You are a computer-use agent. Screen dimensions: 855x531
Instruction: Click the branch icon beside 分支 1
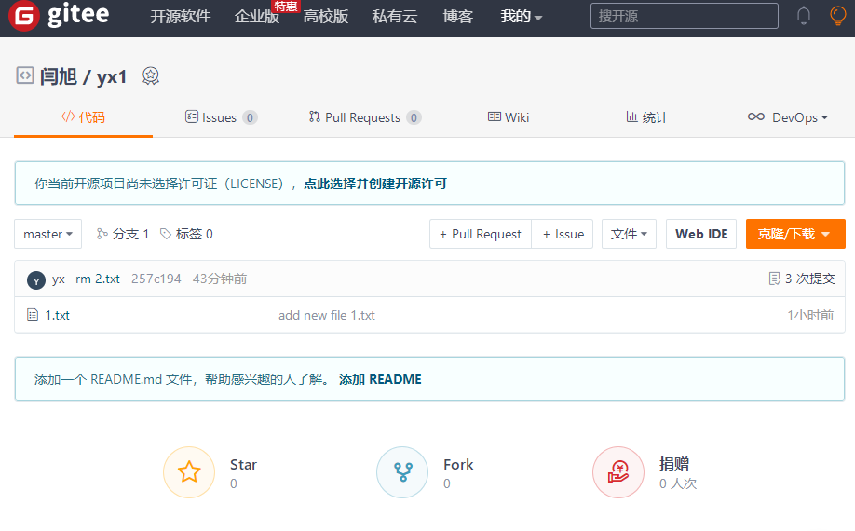pos(102,234)
